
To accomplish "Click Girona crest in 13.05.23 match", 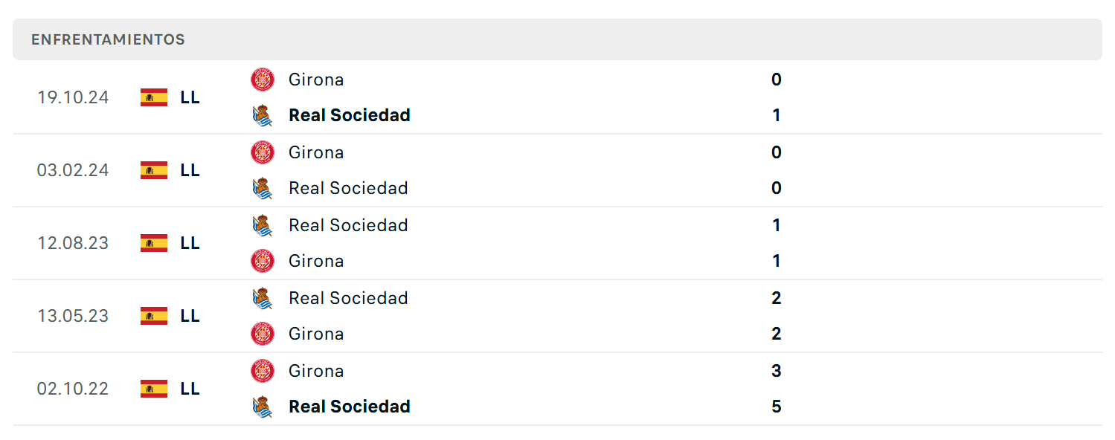I will (263, 334).
